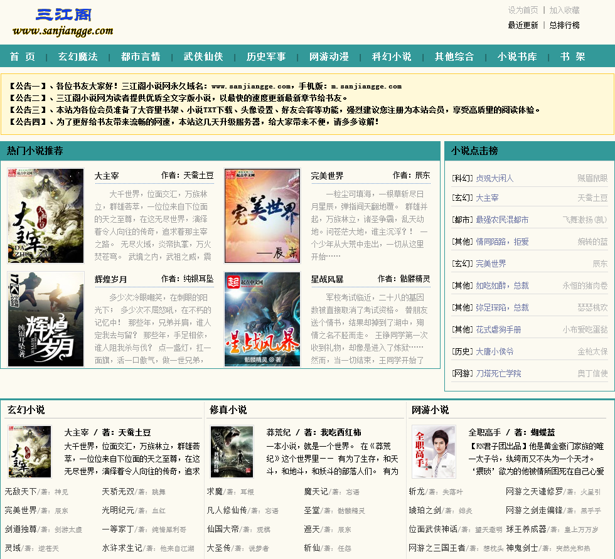The height and width of the screenshot is (559, 615).
Task: Open 如吃如醉，总裁 in the ranking
Action: (x=502, y=285)
